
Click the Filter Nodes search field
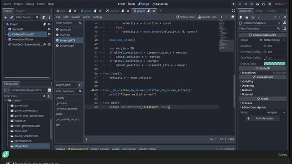(x=27, y=17)
